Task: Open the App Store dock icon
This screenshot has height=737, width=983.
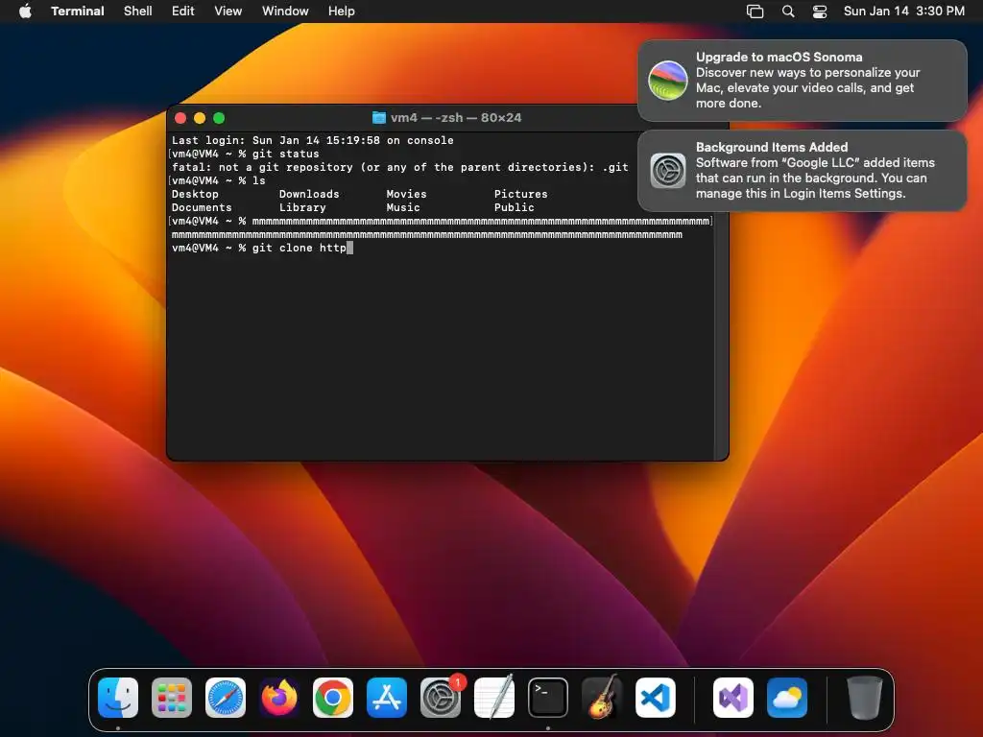Action: (x=387, y=697)
